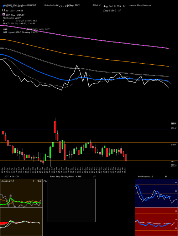
Task: Click the 'Stochastics: 22.19' reading
Action: 12,18
